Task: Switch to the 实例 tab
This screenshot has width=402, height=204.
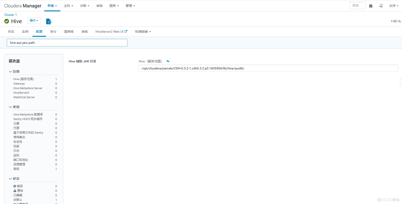Action: coord(25,31)
